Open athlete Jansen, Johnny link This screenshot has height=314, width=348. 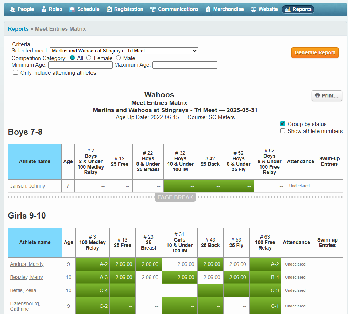[27, 186]
